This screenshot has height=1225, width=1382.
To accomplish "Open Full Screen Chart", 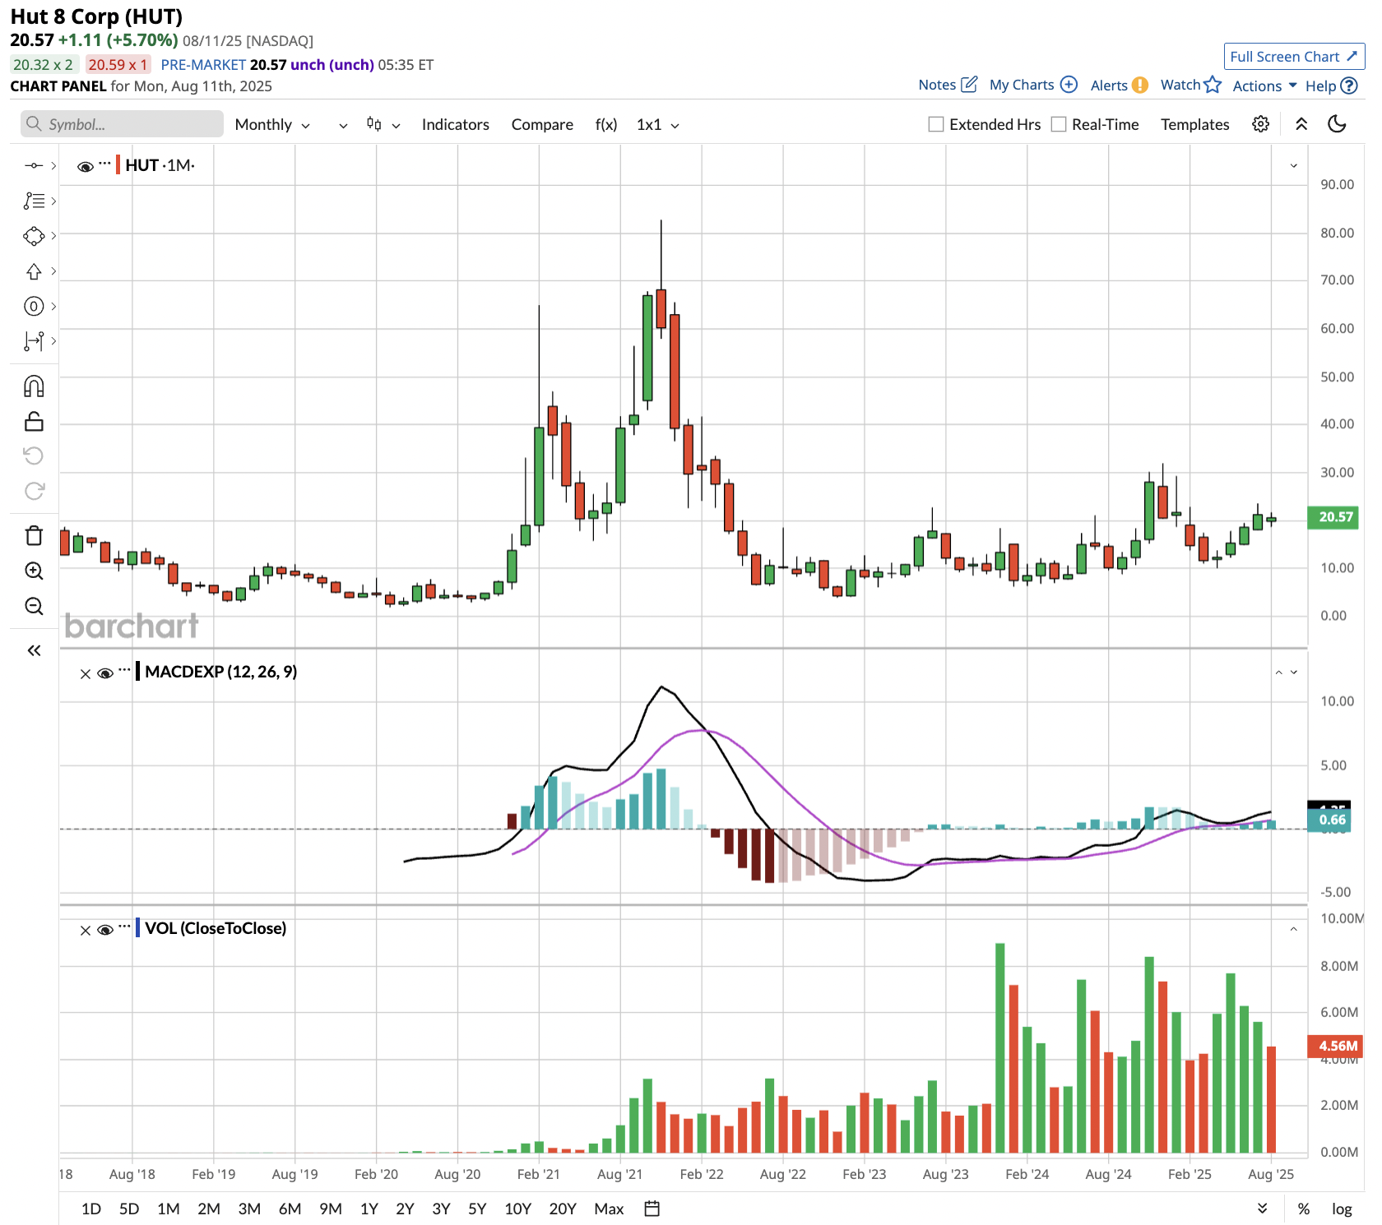I will pyautogui.click(x=1294, y=57).
